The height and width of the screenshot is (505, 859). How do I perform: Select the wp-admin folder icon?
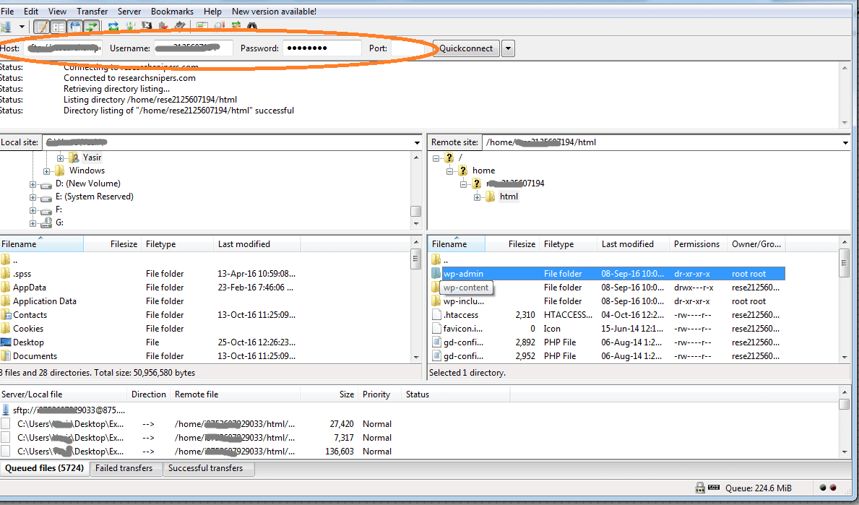(x=436, y=274)
